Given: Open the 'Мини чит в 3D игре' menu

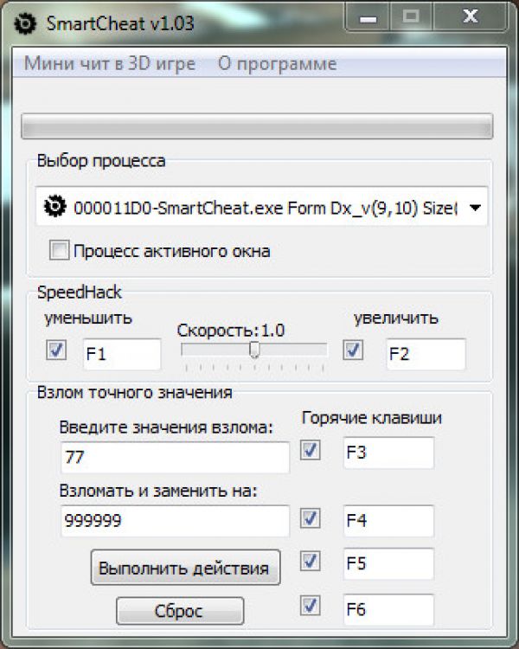Looking at the screenshot, I should [110, 64].
